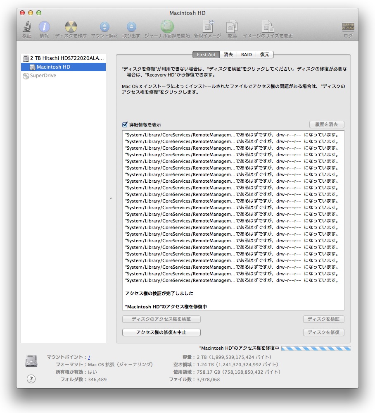This screenshot has width=375, height=413.
Task: Click the help question mark button
Action: [x=31, y=379]
